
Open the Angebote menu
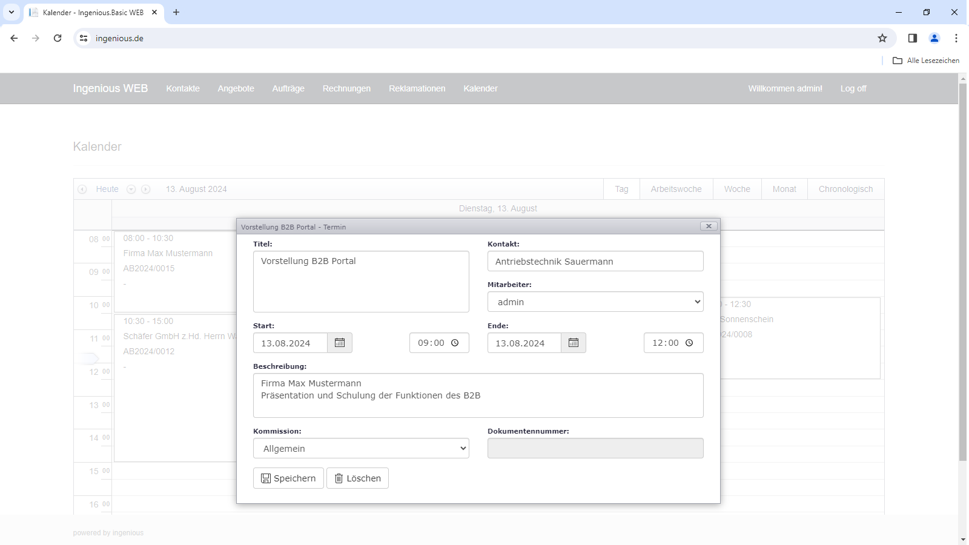coord(236,88)
